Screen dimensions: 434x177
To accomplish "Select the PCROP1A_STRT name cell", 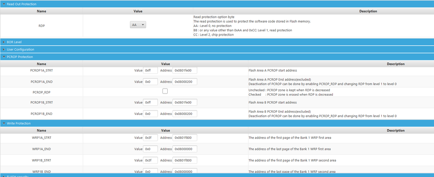I will click(x=41, y=70).
